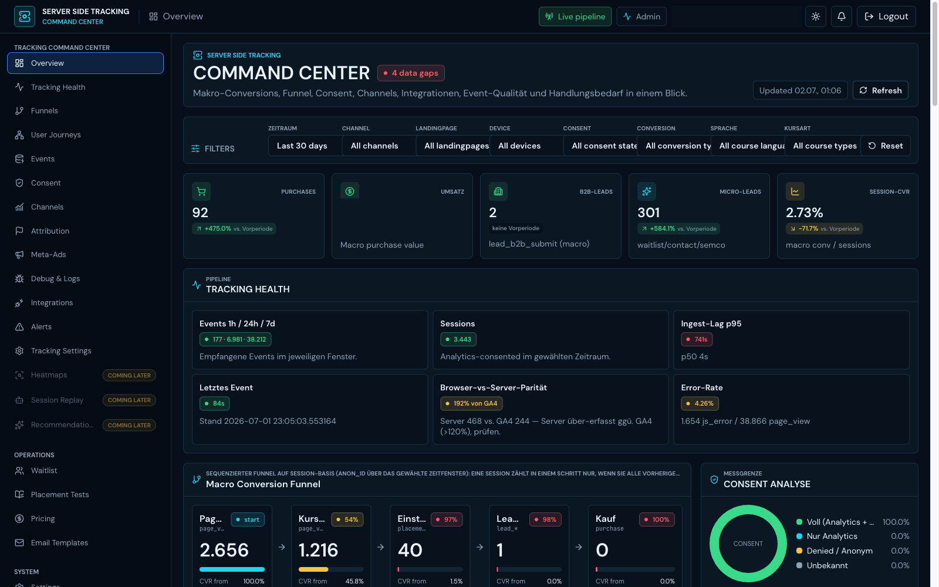Click the page vertical scrollbar
The height and width of the screenshot is (587, 939).
coord(935,54)
